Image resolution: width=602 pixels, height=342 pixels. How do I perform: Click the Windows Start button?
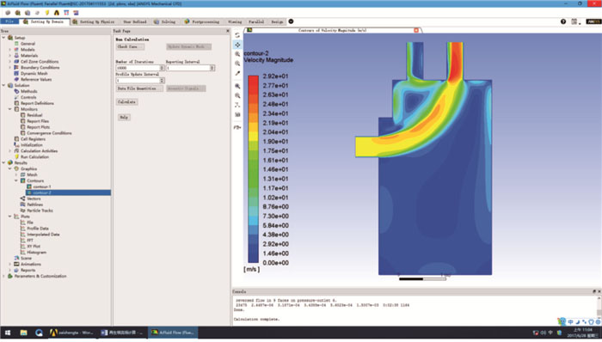[8, 333]
